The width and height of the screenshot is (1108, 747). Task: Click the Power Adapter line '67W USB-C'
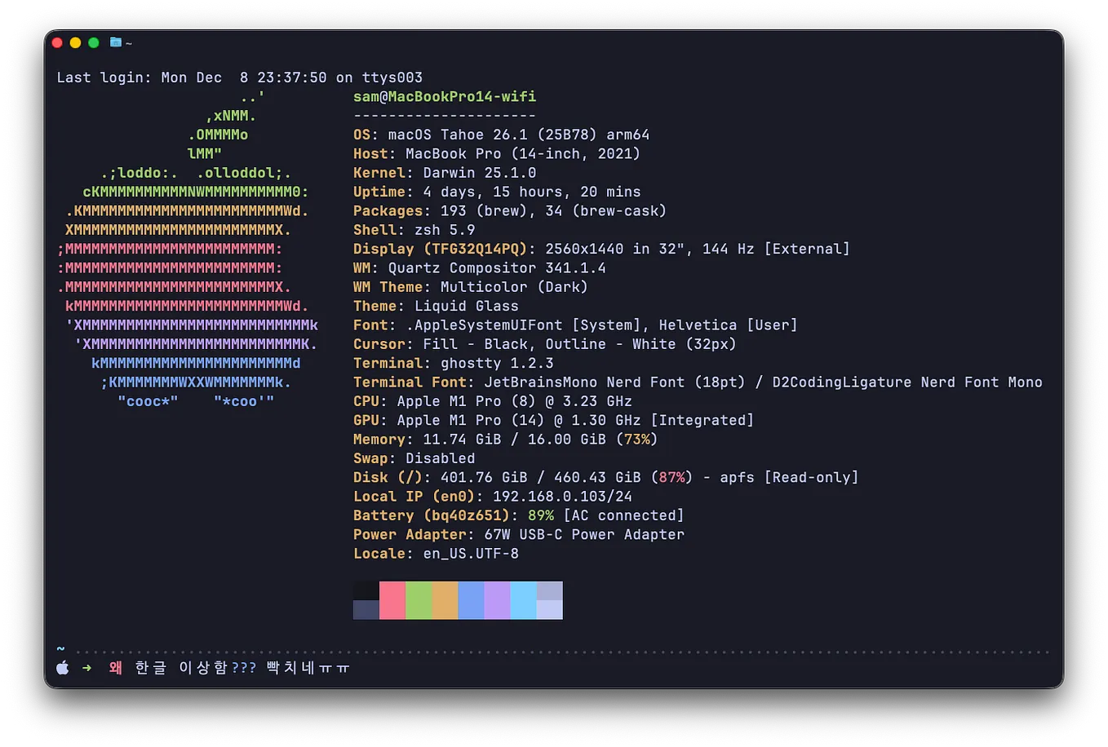(519, 534)
